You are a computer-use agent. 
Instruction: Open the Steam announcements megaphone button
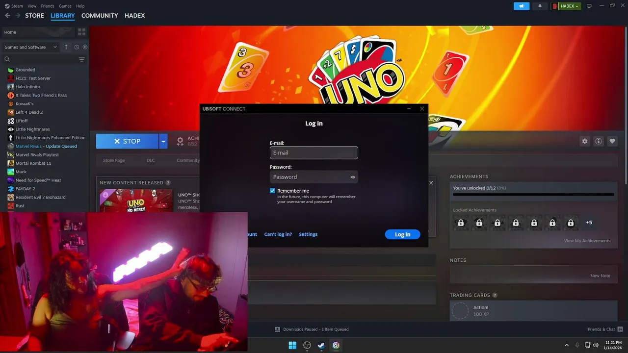(522, 6)
